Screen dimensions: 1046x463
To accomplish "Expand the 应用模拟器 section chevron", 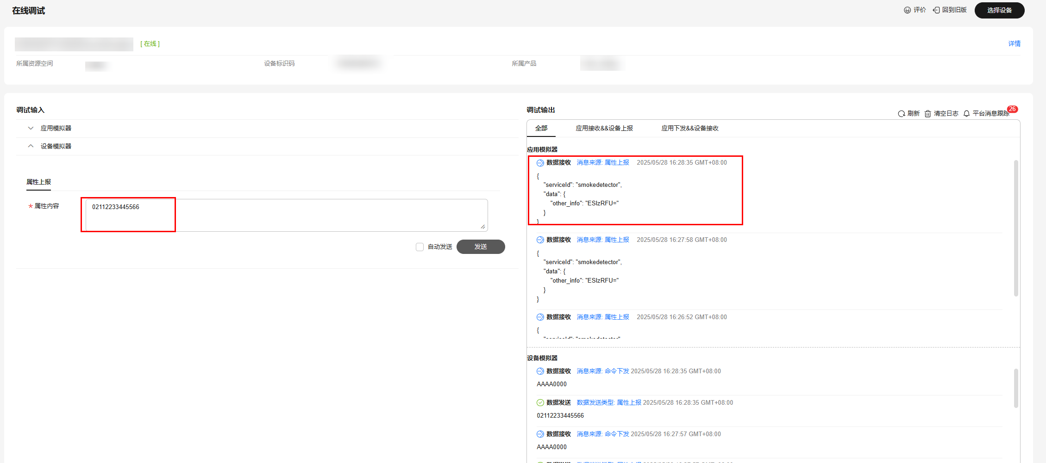I will click(31, 128).
